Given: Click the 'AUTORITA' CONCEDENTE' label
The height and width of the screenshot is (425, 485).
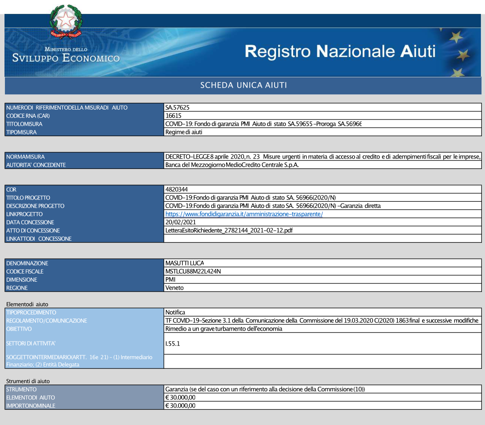Looking at the screenshot, I should 36,165.
